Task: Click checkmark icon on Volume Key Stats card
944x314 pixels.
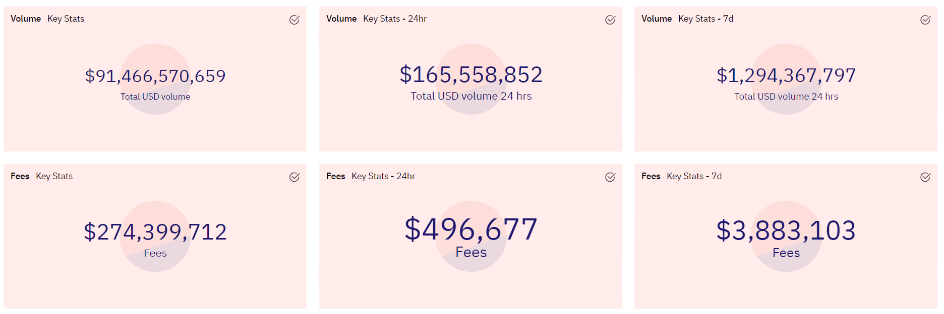Action: tap(294, 20)
